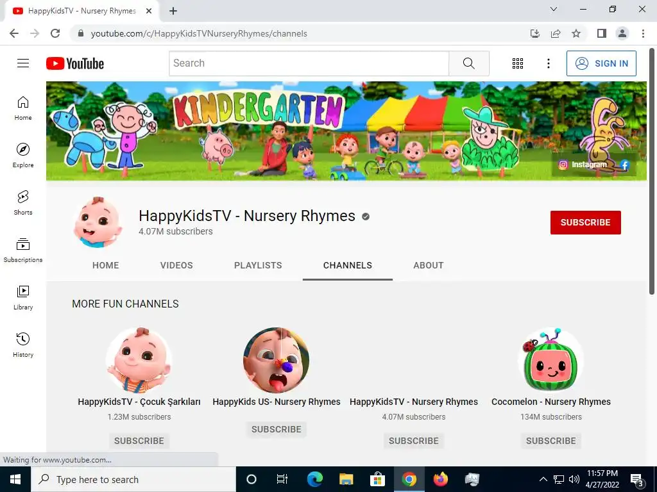Open YouTube settings three-dot menu
The height and width of the screenshot is (492, 657).
tap(548, 63)
